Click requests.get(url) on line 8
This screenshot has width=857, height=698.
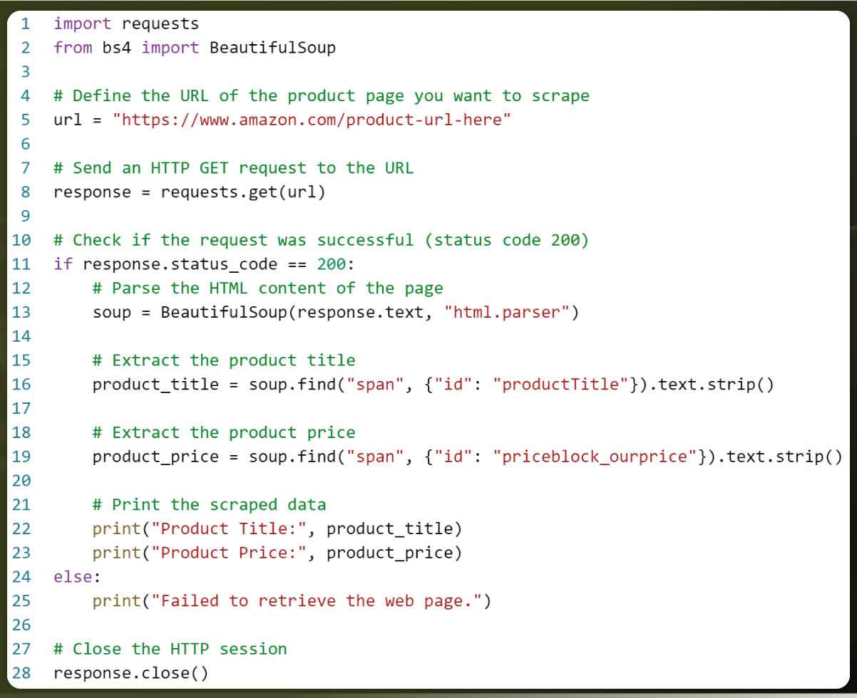(243, 192)
